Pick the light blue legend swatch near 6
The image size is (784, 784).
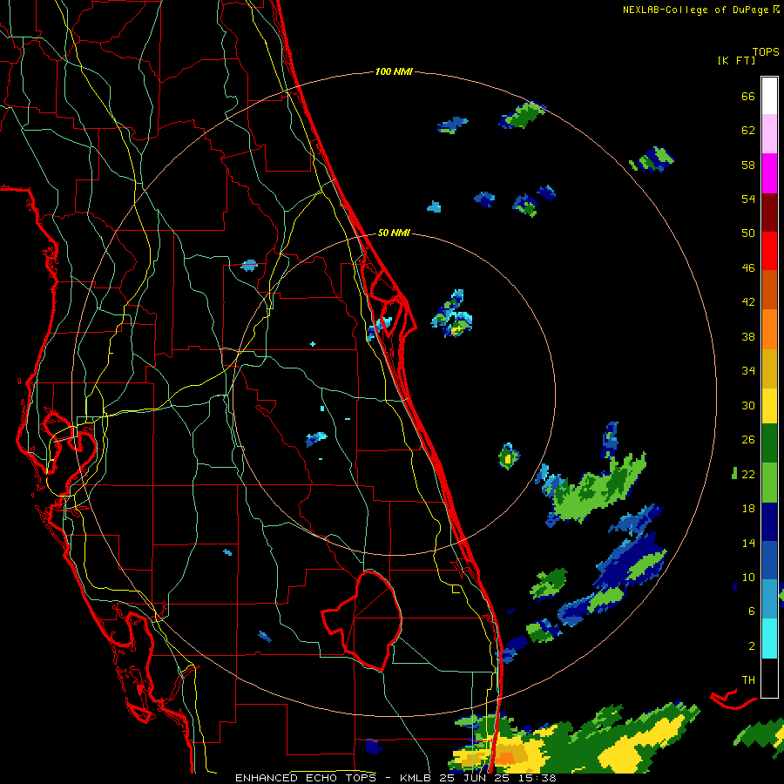click(769, 599)
